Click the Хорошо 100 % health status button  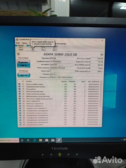click(x=23, y=64)
